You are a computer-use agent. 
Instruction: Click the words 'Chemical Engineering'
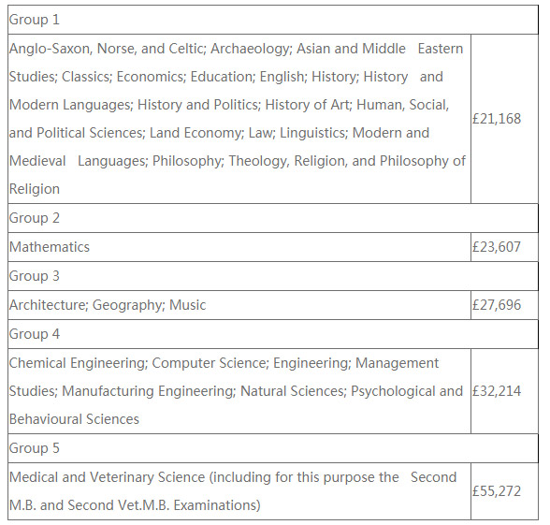[x=78, y=363]
